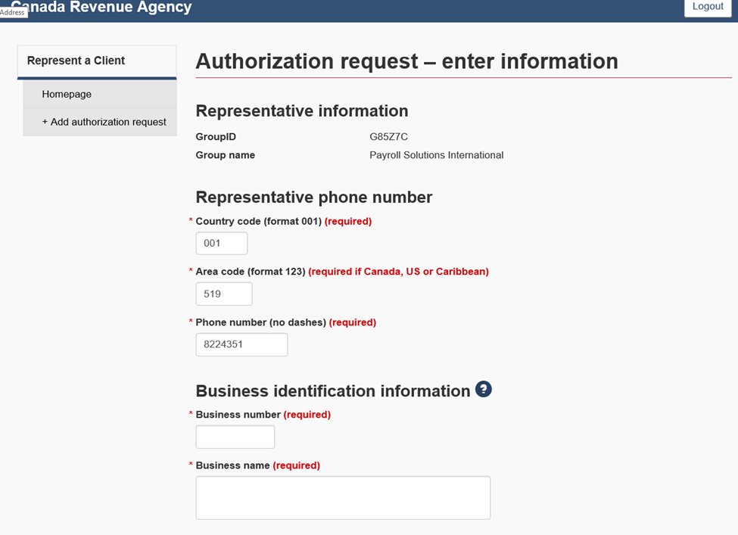738x535 pixels.
Task: Focus the Country code input containing 001
Action: [x=221, y=244]
